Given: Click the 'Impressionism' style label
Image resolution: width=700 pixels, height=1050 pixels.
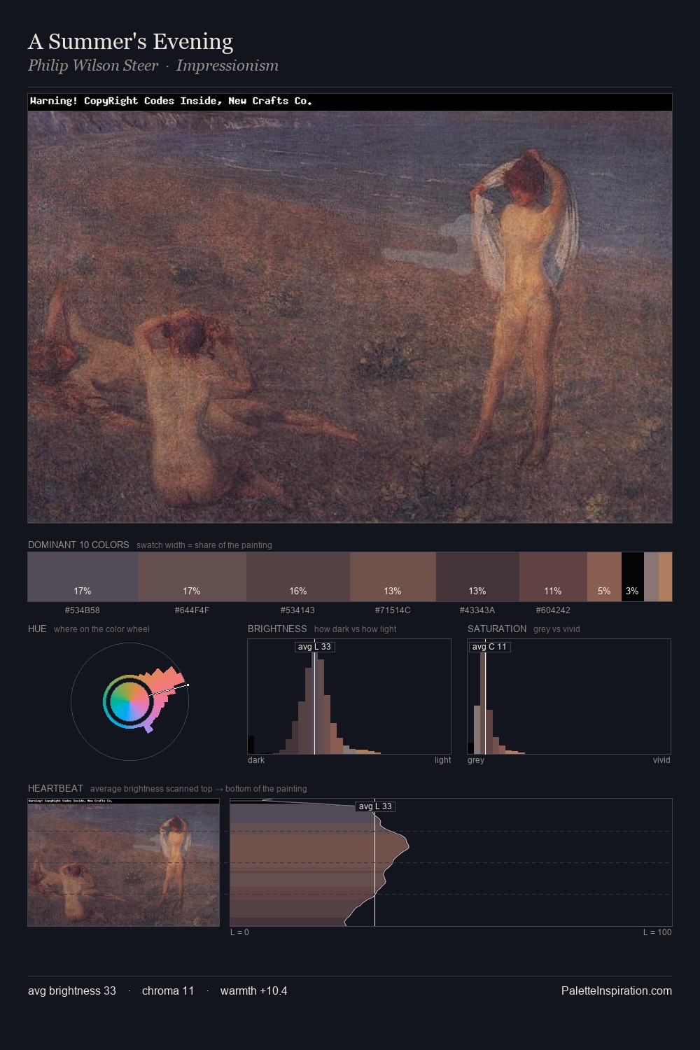Looking at the screenshot, I should click(x=227, y=66).
